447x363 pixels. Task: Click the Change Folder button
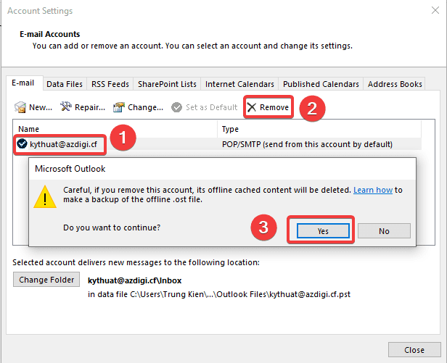[x=46, y=280]
